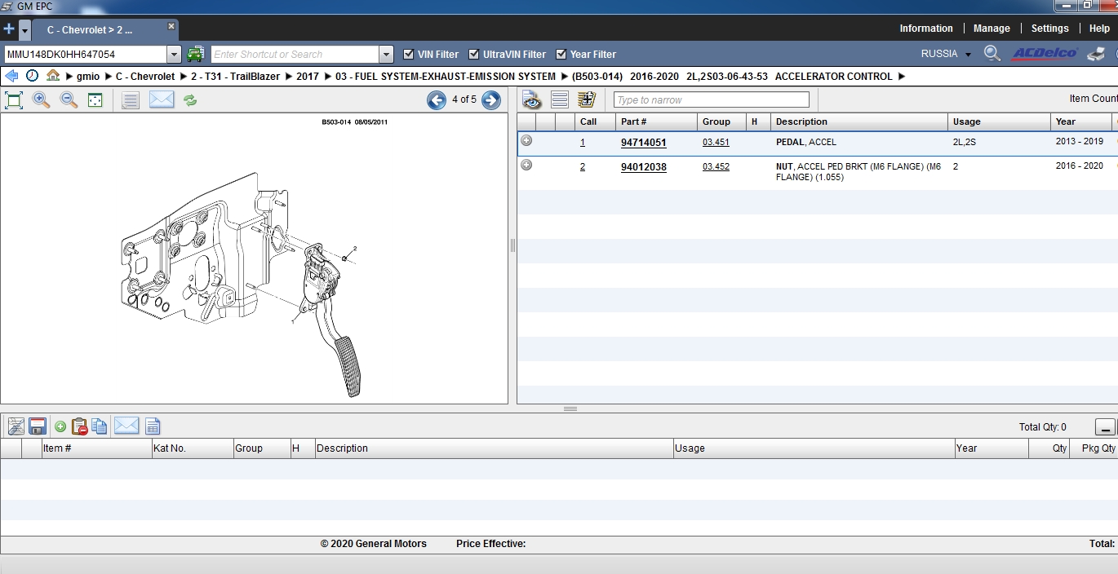
Task: Click the fit illustration to window icon
Action: tap(14, 100)
